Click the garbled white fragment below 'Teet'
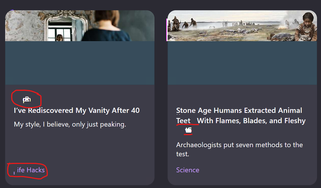The width and height of the screenshot is (321, 188). point(188,130)
